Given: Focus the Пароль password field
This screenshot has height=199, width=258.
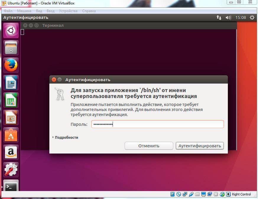Looking at the screenshot, I should pyautogui.click(x=158, y=124).
